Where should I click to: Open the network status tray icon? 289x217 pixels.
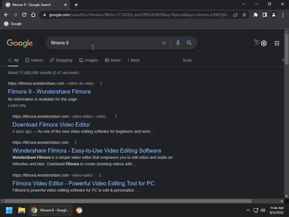pos(256,210)
